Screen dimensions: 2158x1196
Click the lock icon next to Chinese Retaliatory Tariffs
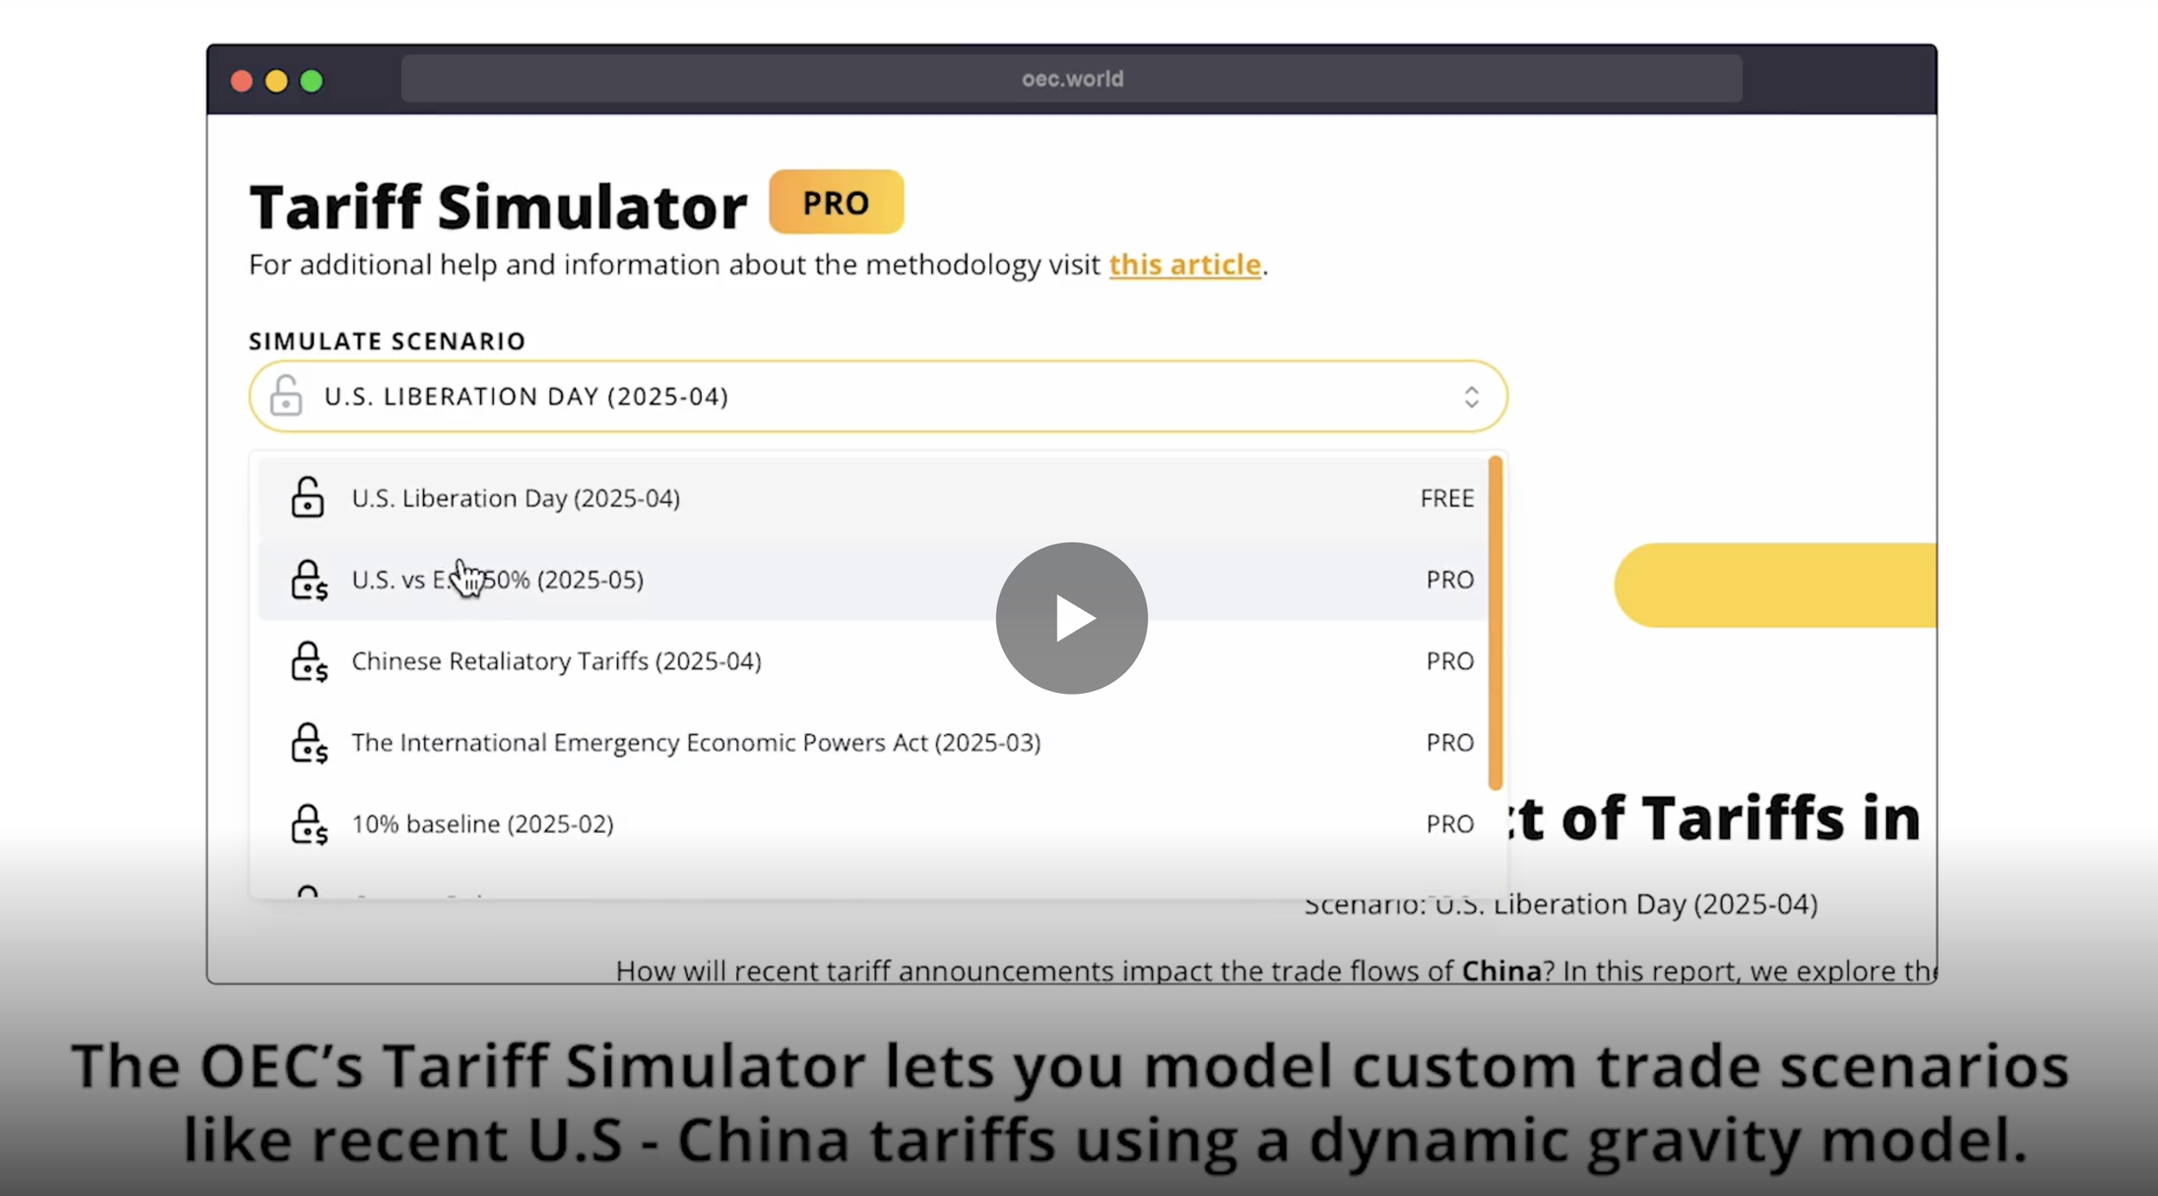[309, 661]
